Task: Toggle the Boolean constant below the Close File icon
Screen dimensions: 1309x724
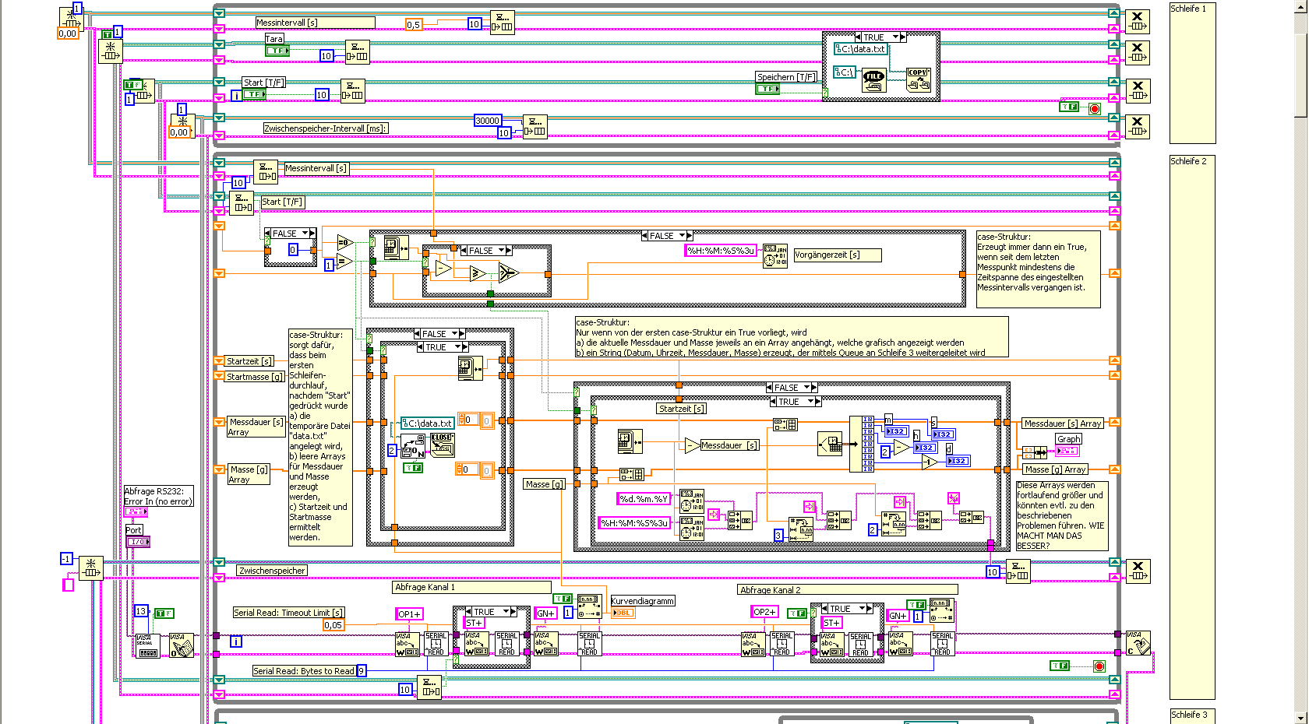Action: point(413,468)
